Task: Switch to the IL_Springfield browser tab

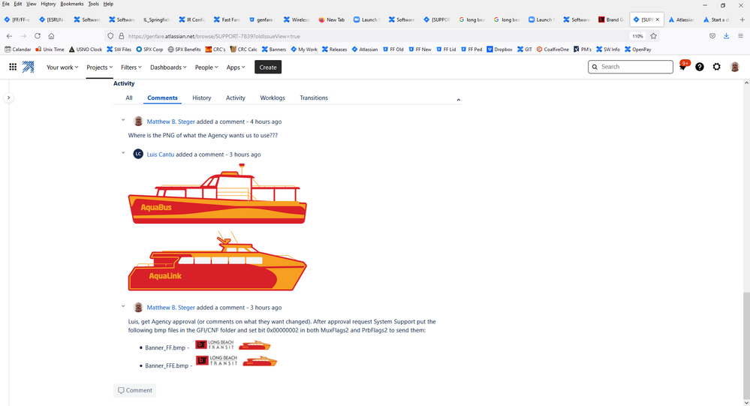Action: (x=156, y=20)
